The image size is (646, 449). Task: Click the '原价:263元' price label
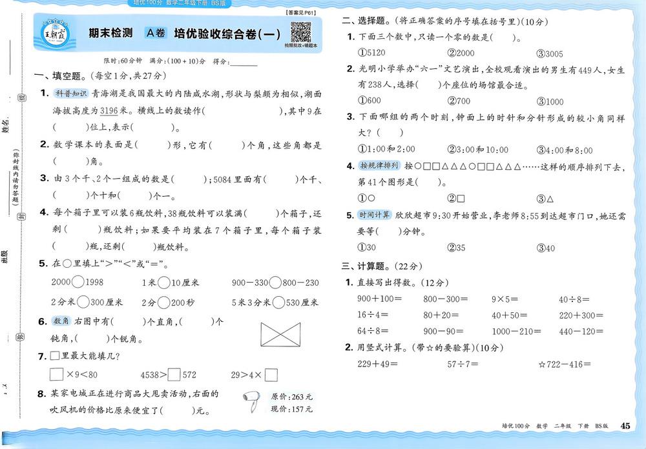pos(292,397)
